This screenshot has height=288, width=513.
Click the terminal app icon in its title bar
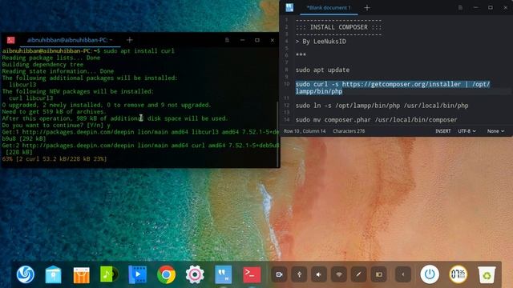[10, 40]
